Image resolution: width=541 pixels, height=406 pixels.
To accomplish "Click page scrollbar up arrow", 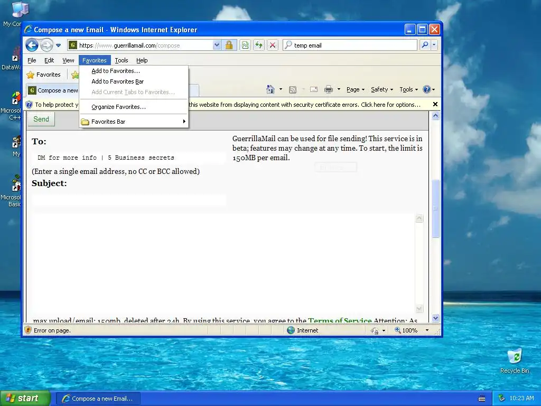I will [435, 116].
